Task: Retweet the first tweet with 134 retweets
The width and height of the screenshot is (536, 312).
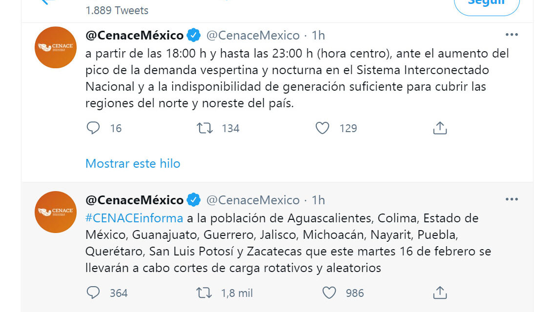Action: click(206, 128)
